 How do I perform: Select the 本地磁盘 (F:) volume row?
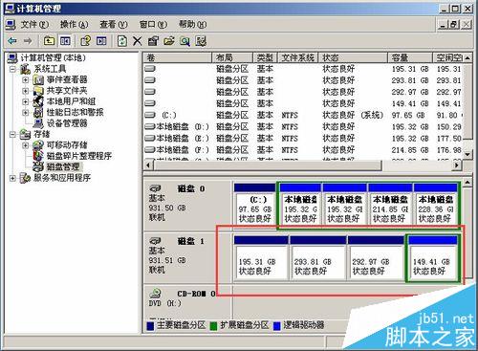303,150
